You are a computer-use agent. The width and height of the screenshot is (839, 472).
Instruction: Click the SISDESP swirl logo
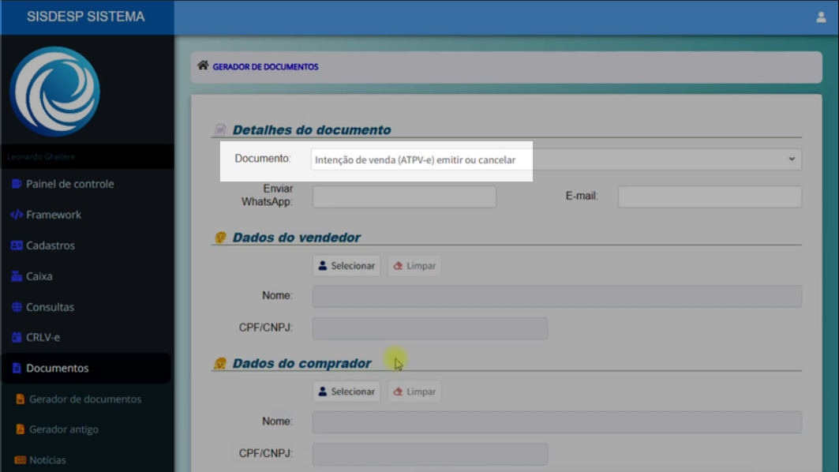(54, 92)
